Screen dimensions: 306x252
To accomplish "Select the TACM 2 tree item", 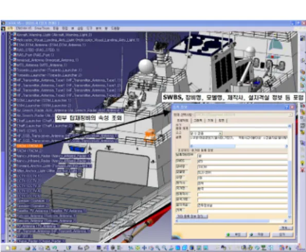I will pyautogui.click(x=29, y=150).
